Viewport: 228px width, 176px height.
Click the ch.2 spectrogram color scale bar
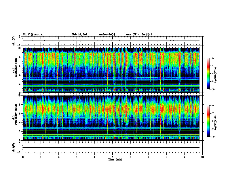208,121
